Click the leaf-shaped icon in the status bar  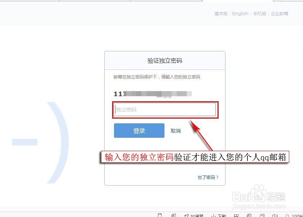(249, 216)
